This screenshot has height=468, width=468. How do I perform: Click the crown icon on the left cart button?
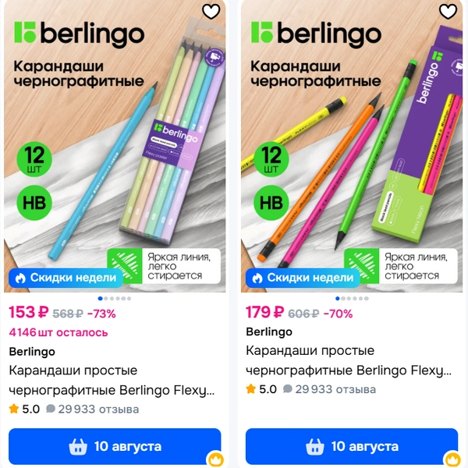point(215,459)
